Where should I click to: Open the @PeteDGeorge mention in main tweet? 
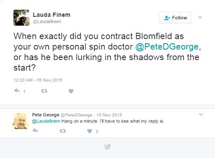click(x=167, y=47)
